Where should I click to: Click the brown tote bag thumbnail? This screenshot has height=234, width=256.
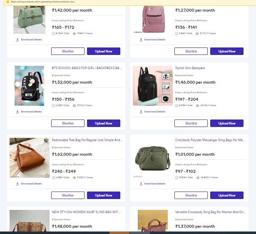29,158
